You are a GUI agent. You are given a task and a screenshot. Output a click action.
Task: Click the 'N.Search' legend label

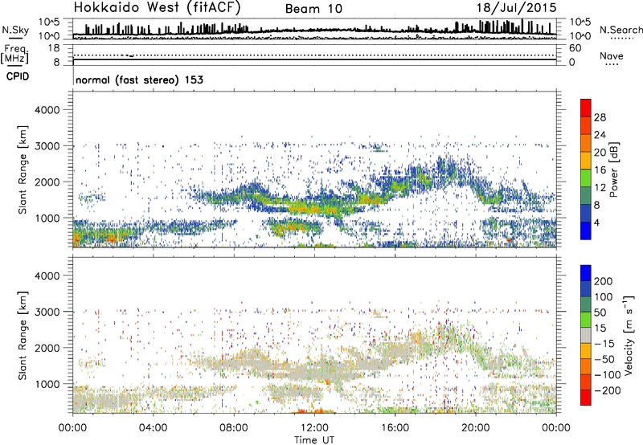pyautogui.click(x=620, y=30)
